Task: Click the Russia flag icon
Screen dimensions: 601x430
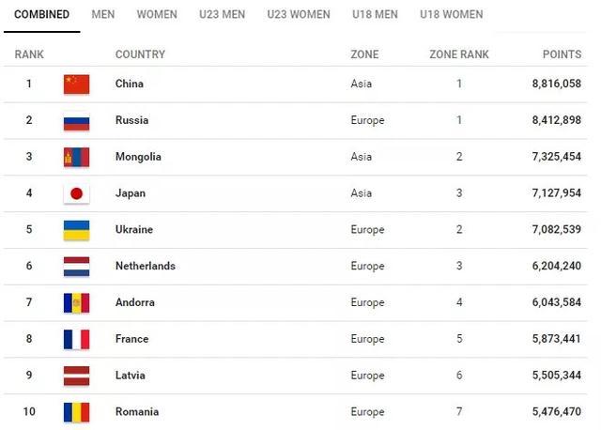Action: [x=76, y=120]
